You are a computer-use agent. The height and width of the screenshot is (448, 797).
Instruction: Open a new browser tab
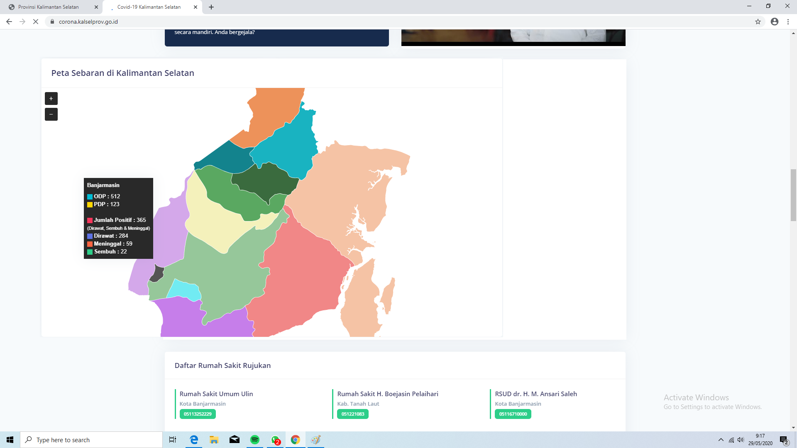point(211,7)
